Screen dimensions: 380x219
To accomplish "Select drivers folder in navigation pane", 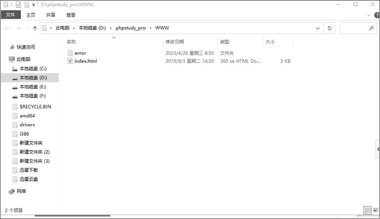I will (x=27, y=125).
